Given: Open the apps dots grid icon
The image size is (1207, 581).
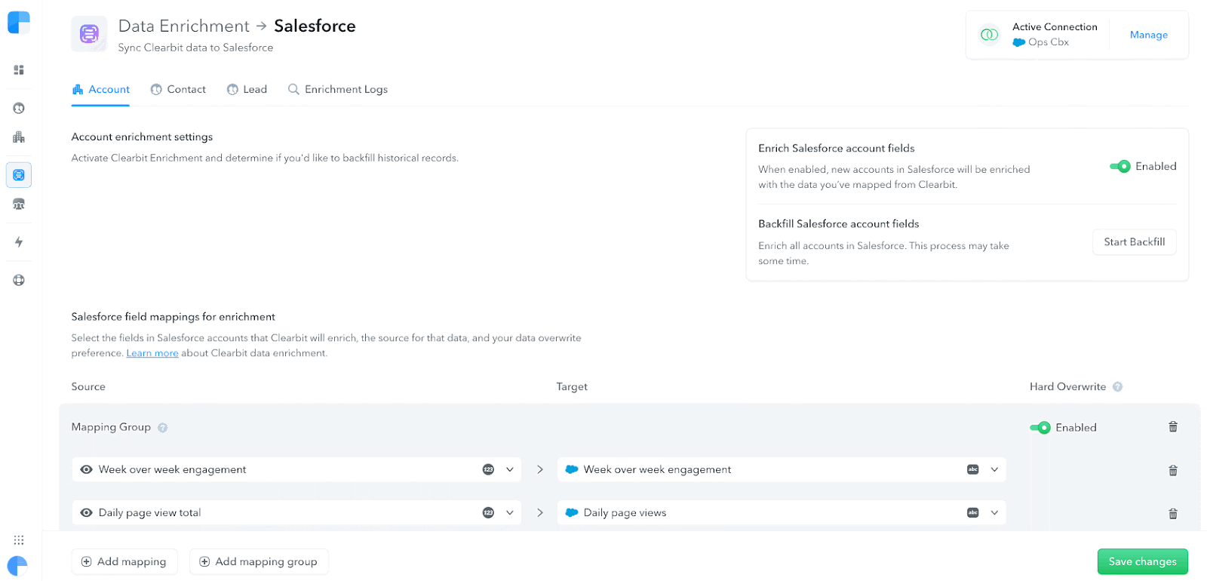Looking at the screenshot, I should (x=19, y=540).
